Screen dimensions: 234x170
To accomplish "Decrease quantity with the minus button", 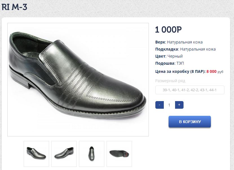I will click(x=160, y=105).
